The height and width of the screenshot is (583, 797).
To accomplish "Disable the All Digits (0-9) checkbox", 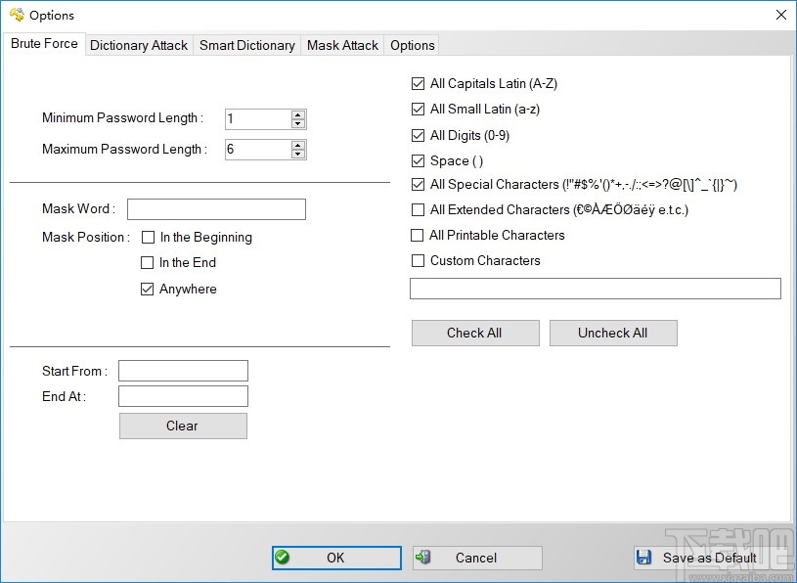I will 418,135.
